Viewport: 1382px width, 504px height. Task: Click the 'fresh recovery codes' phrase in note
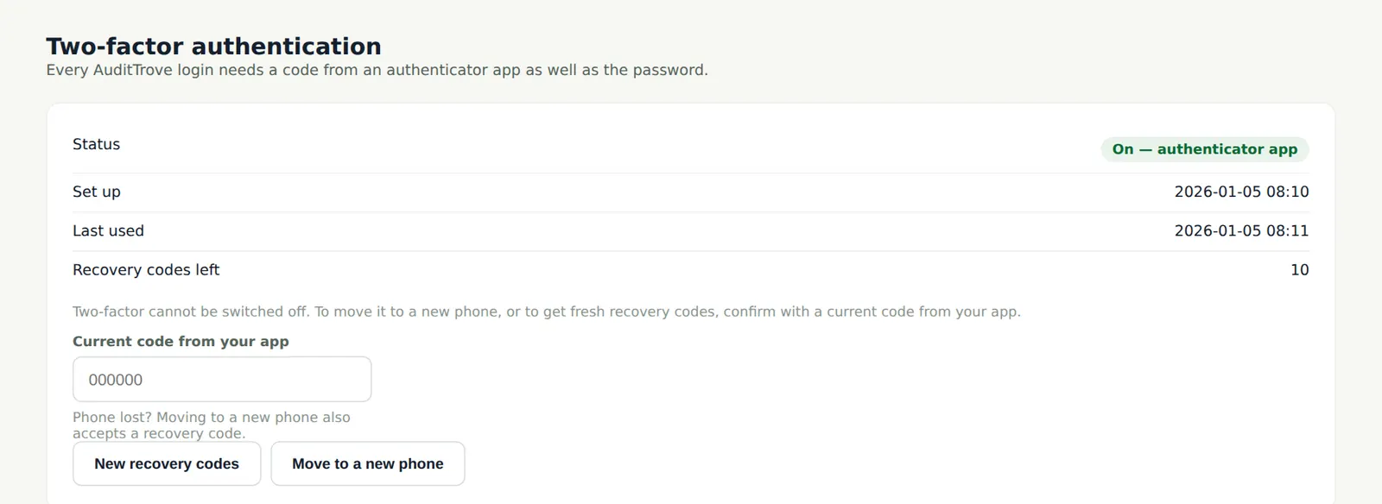642,312
